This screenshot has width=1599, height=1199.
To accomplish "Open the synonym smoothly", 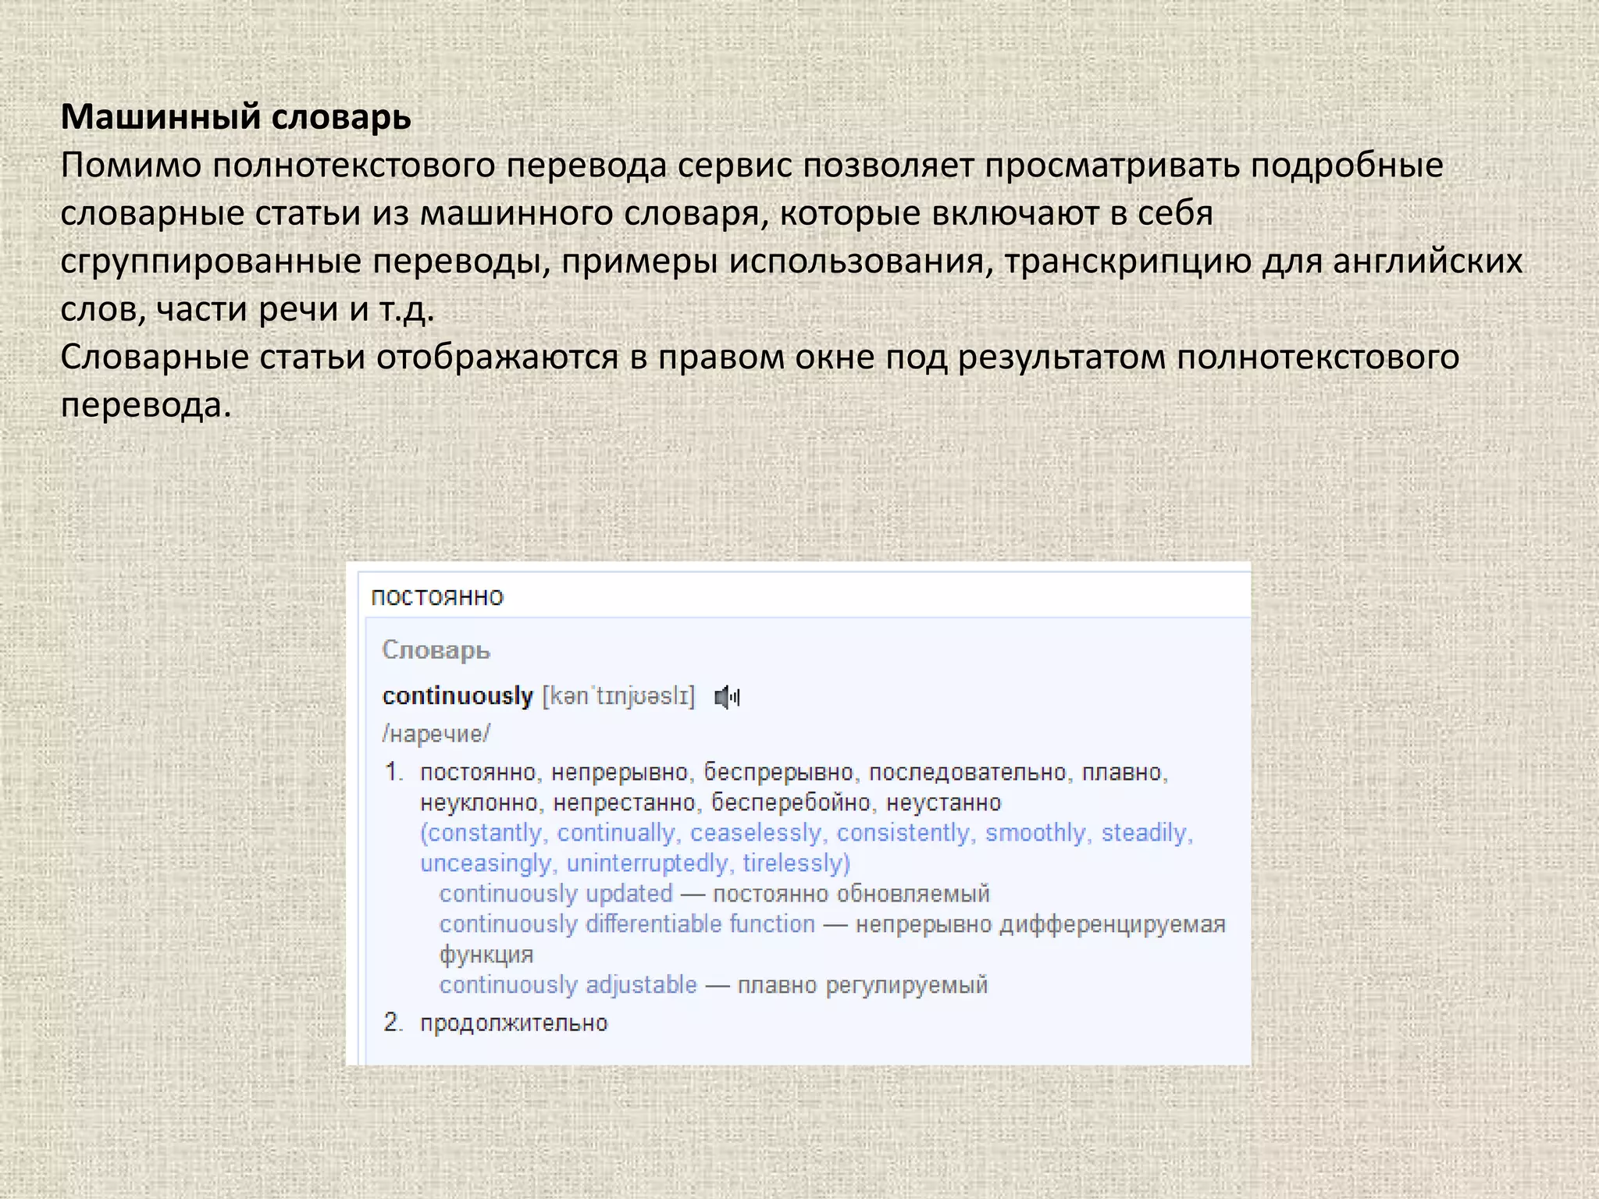I will (x=1036, y=833).
